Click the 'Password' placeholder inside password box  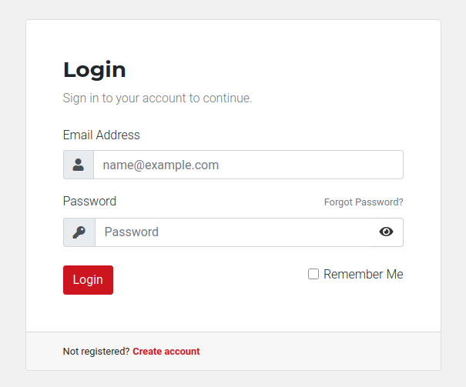(131, 232)
